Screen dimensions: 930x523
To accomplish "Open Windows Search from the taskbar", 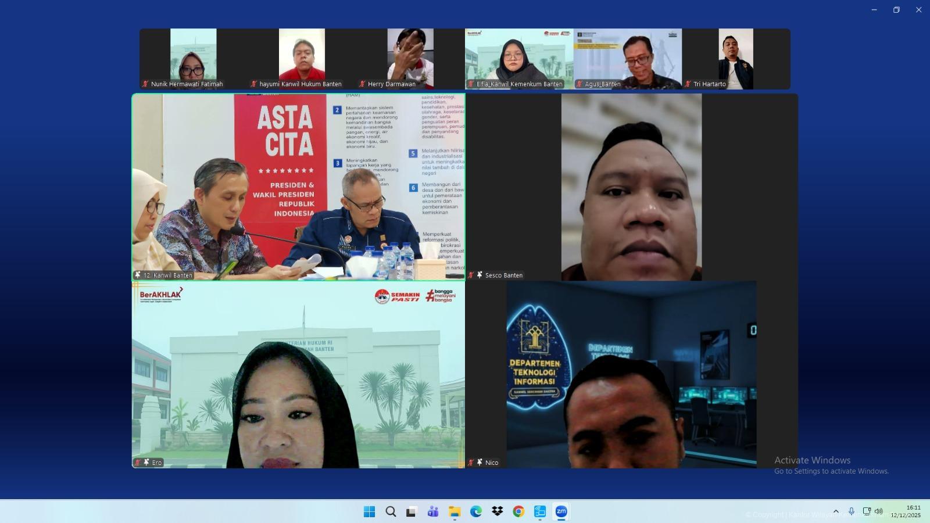I will [391, 511].
